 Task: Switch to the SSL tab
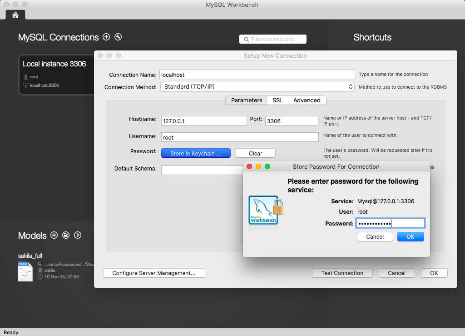(277, 100)
